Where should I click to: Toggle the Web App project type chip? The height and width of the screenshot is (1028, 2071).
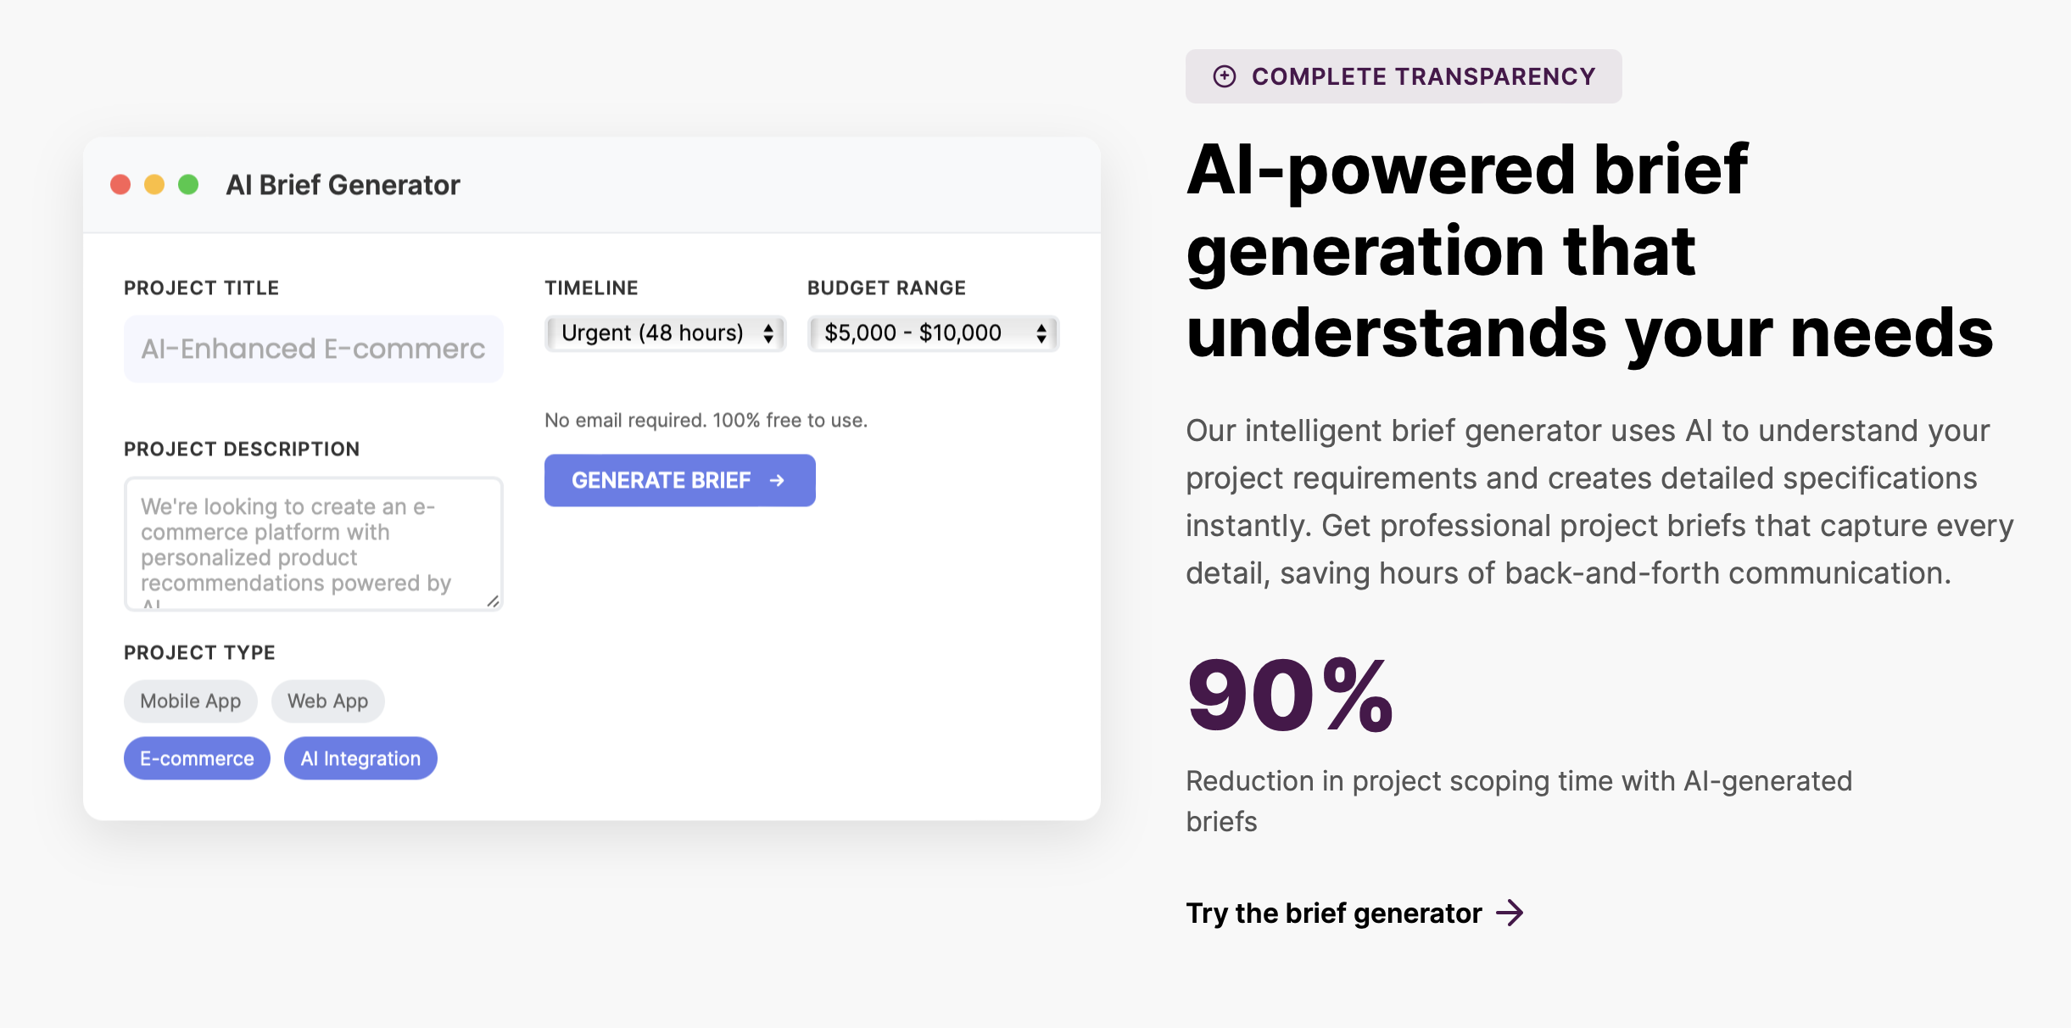[x=328, y=701]
